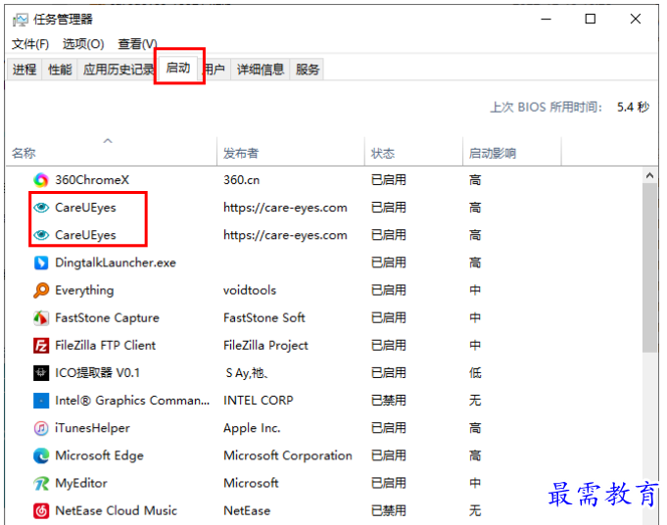Click publisher Microsoft Corporation

288,455
